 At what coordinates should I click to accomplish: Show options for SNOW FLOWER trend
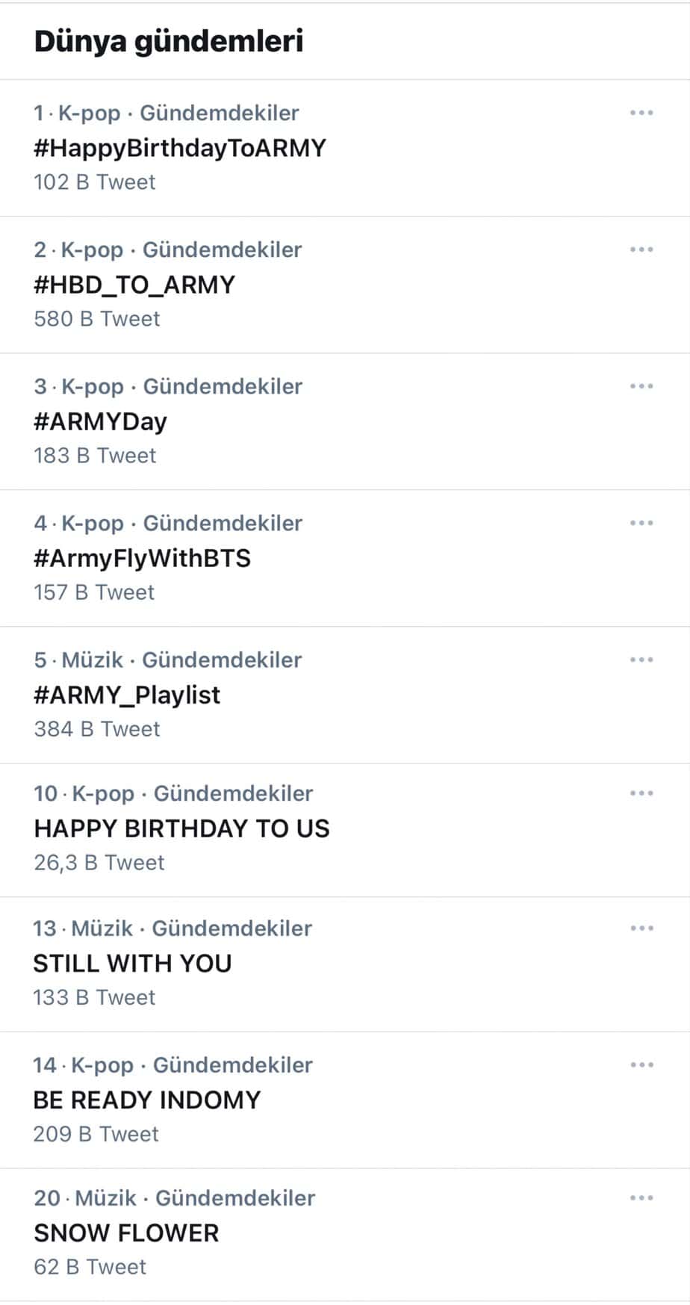[641, 1198]
